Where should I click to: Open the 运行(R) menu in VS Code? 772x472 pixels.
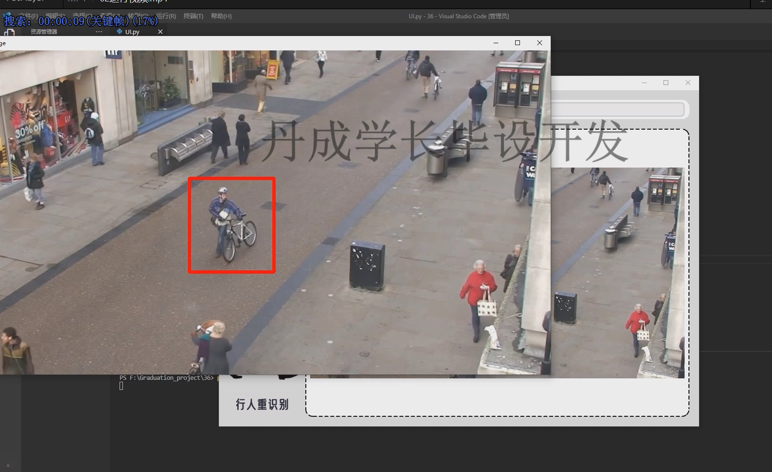coord(166,16)
